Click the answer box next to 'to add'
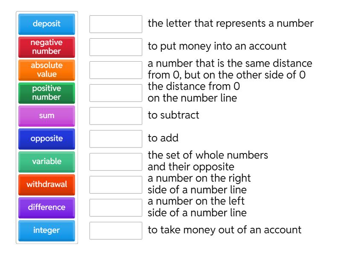This screenshot has width=341, height=255. [x=116, y=139]
